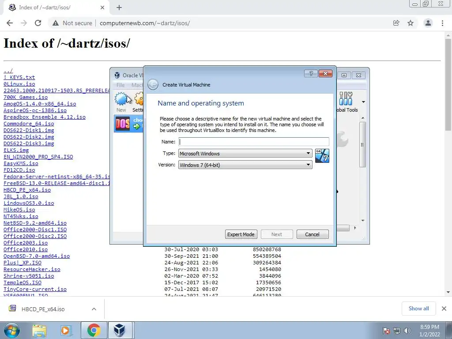Open the Chrome three-dot menu
Image resolution: width=452 pixels, height=339 pixels.
point(442,23)
